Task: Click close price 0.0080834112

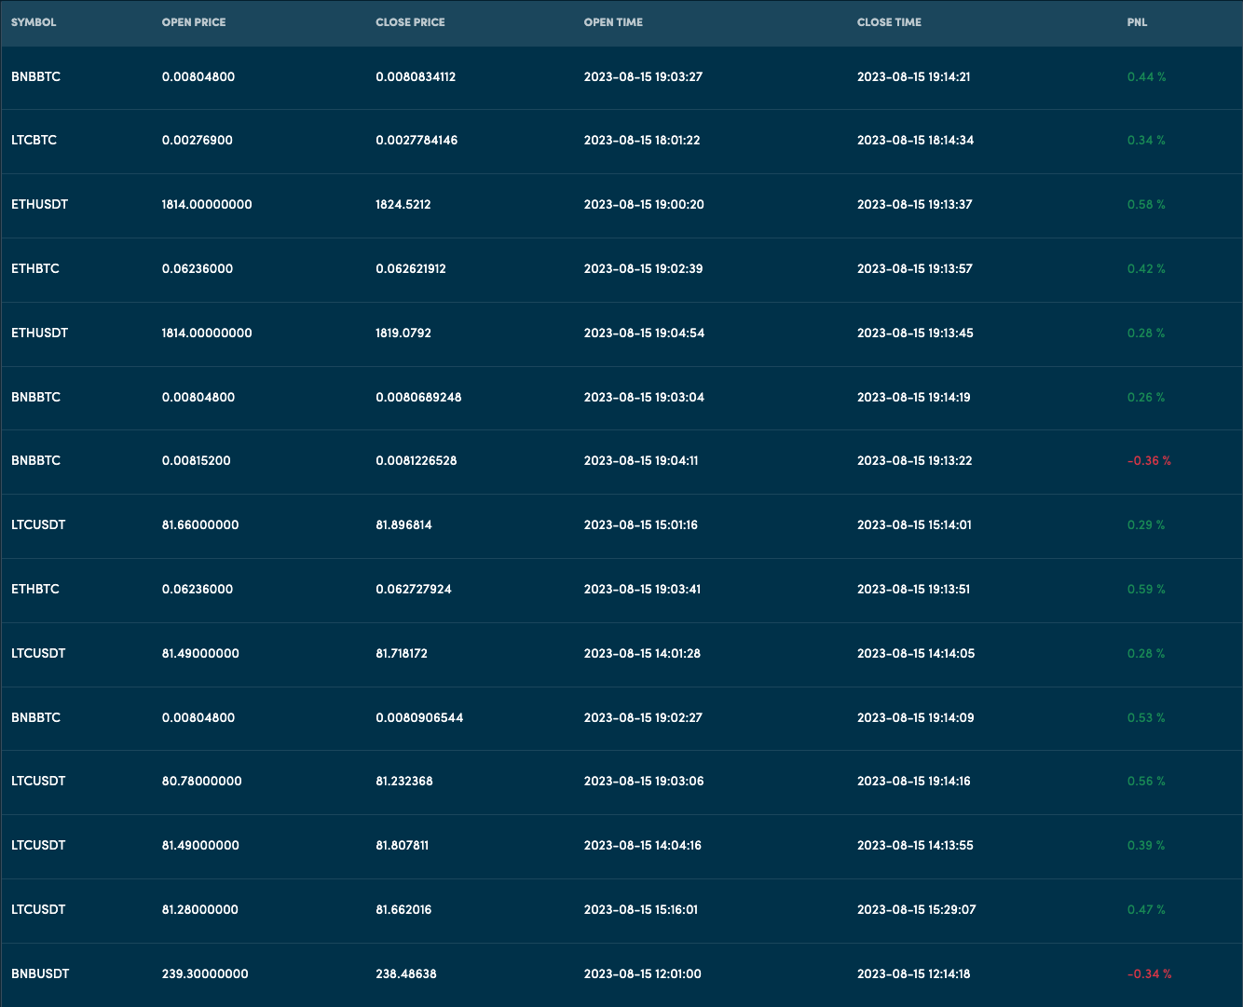Action: (416, 77)
